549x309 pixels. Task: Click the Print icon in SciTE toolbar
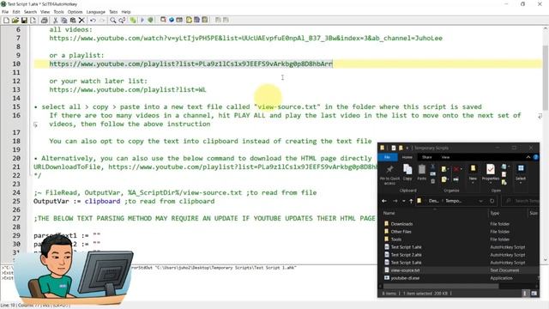pyautogui.click(x=44, y=21)
